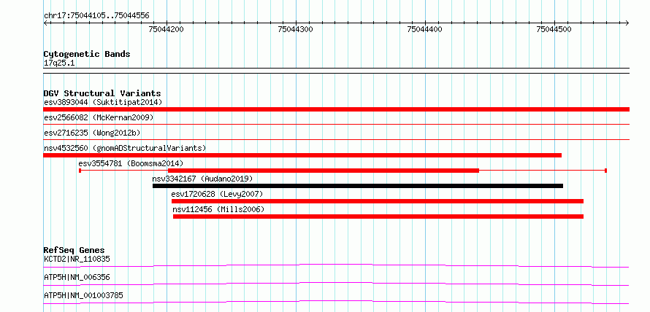Click the Cytogenetic Bands track title
Screen dimensions: 650x312
87,54
